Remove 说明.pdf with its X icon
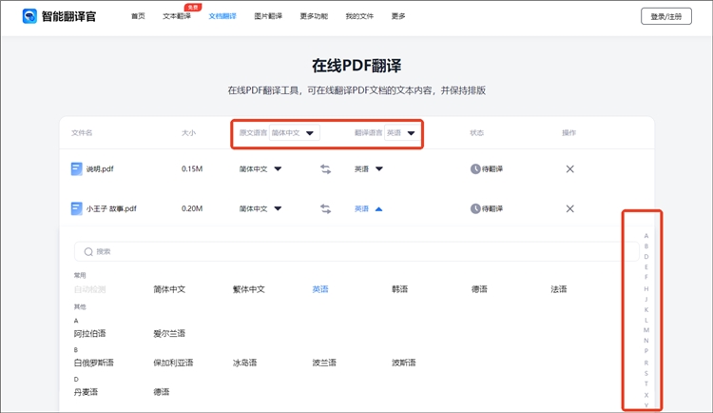The height and width of the screenshot is (413, 713). point(569,169)
